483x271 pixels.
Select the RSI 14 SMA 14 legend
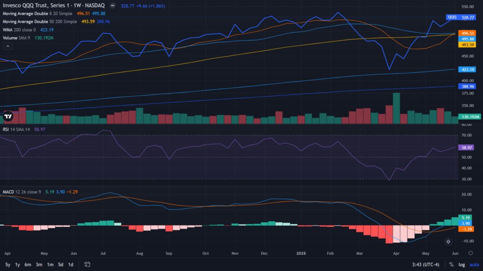click(17, 129)
